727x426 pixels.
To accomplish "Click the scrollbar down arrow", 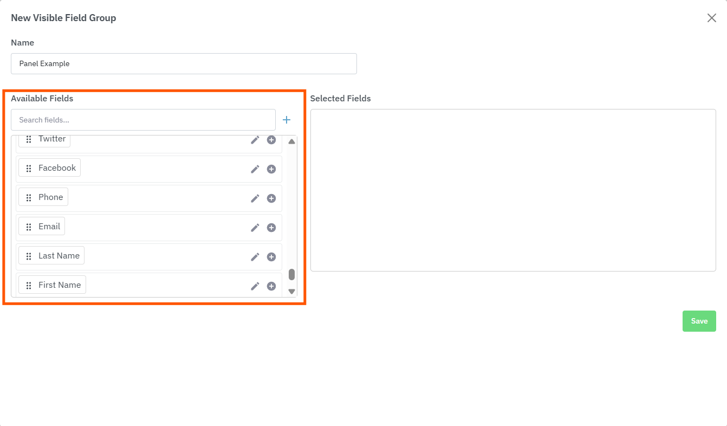I will coord(291,292).
